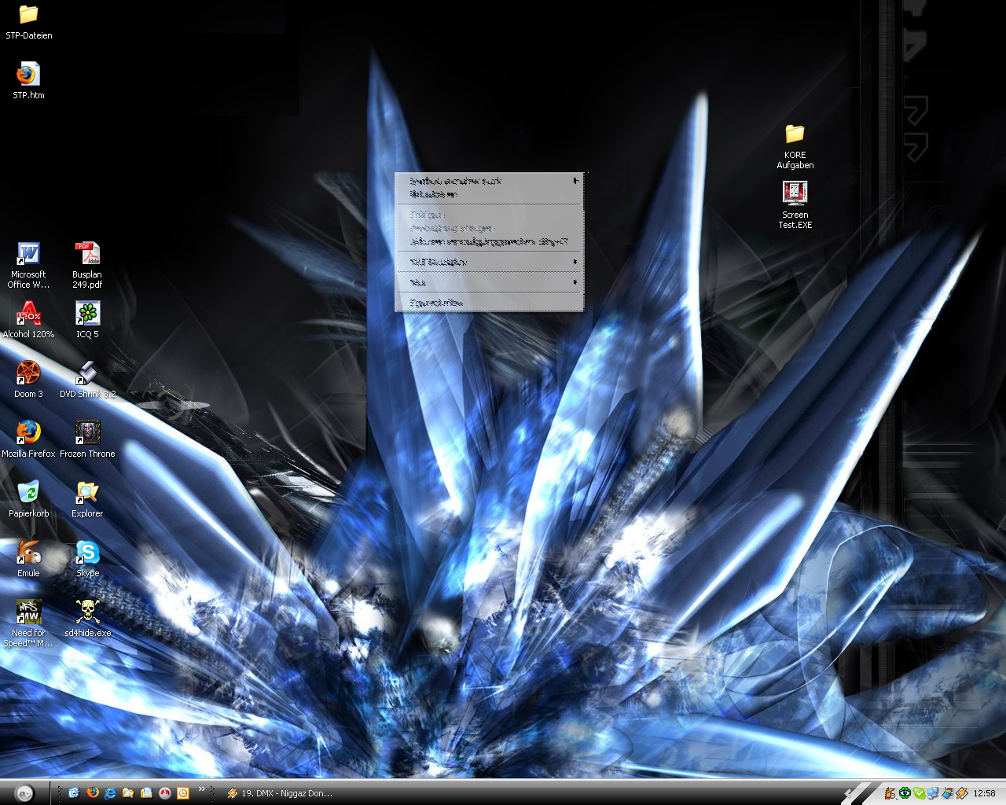
Task: Select the Screen Test.EXE icon
Action: coord(795,193)
